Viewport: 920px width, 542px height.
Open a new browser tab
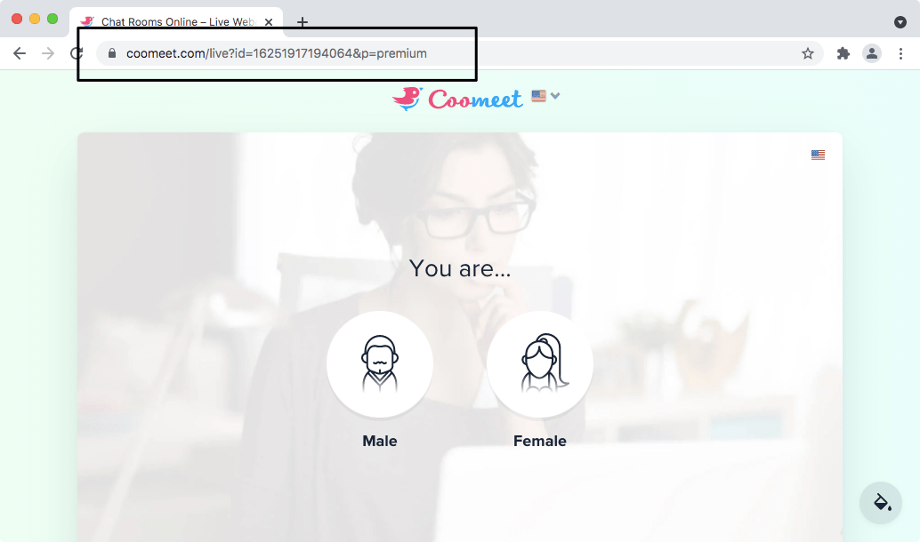click(x=303, y=22)
